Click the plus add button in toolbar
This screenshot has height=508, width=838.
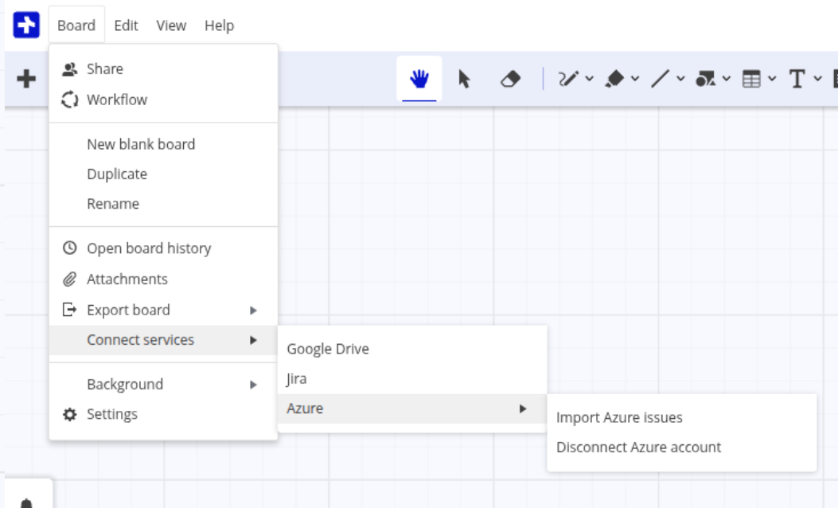(26, 79)
